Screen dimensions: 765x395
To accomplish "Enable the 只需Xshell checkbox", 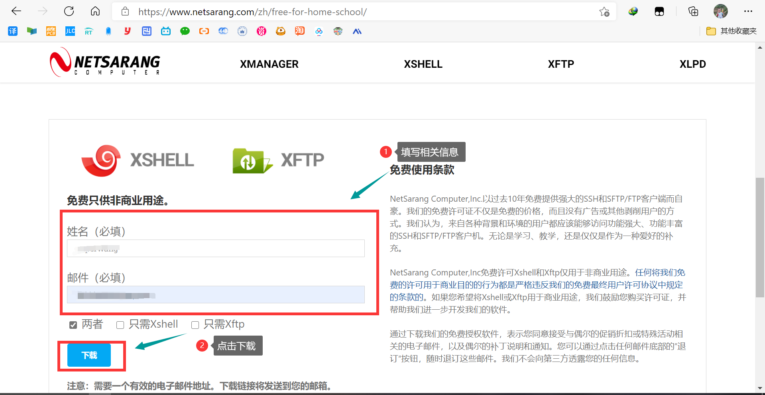I will [120, 325].
